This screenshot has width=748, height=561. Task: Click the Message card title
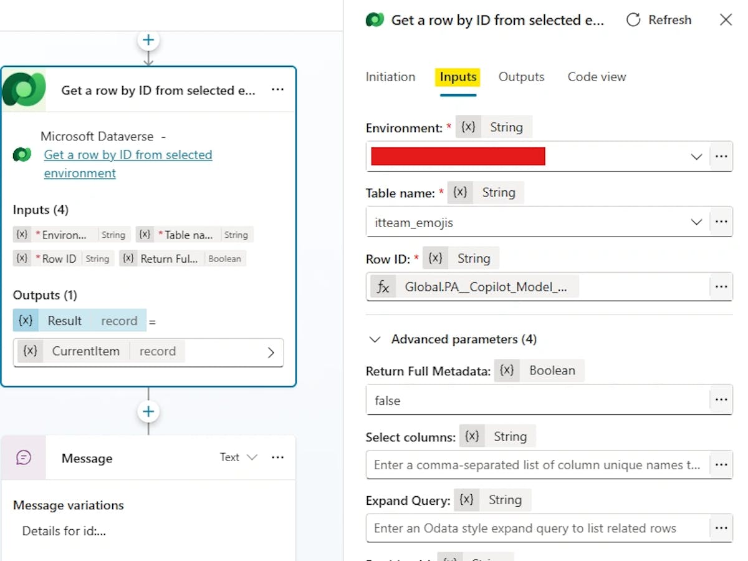(87, 458)
